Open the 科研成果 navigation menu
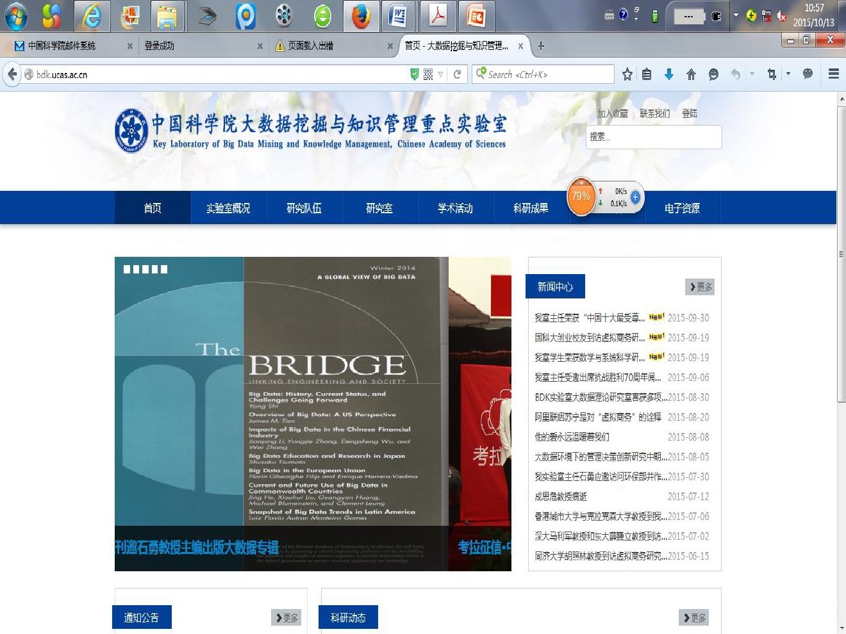 point(531,208)
